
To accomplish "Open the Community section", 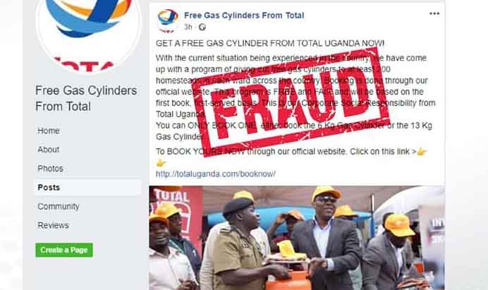I will click(x=59, y=207).
